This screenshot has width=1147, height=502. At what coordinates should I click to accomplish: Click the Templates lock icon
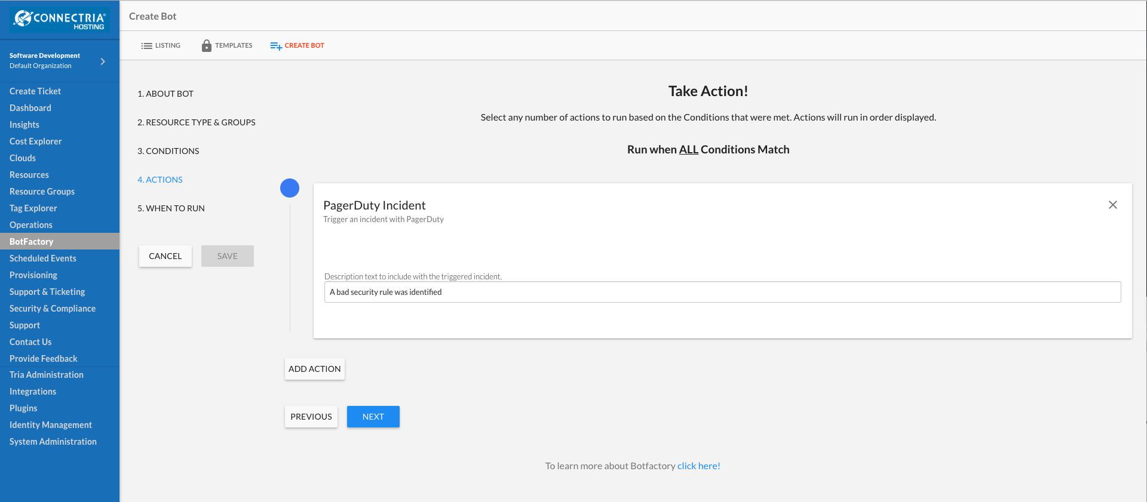point(207,45)
